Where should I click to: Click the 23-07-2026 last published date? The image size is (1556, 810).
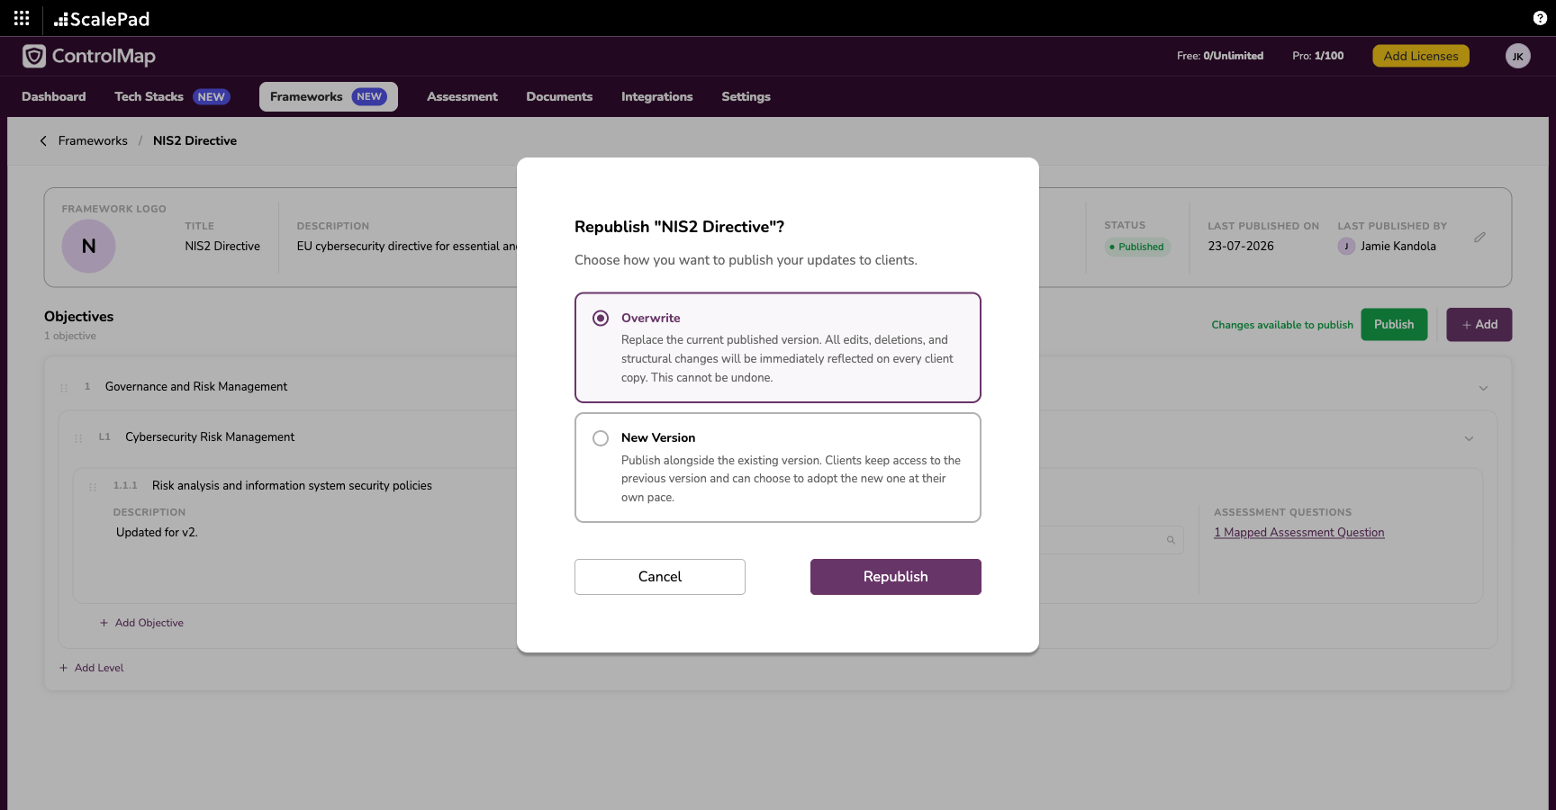click(1241, 246)
